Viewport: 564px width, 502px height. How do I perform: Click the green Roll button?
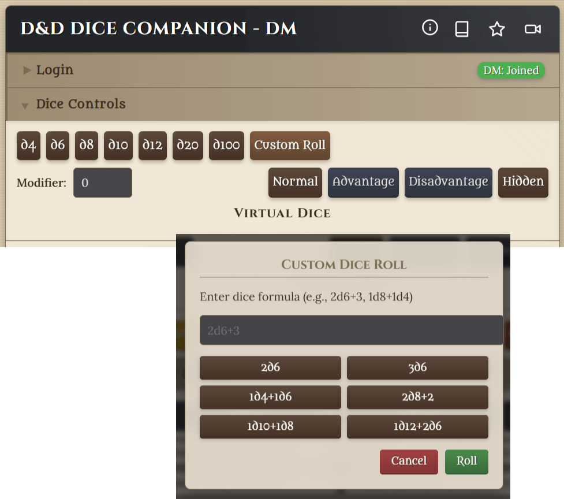click(466, 462)
